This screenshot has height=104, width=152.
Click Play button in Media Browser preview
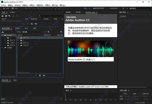pos(36,75)
